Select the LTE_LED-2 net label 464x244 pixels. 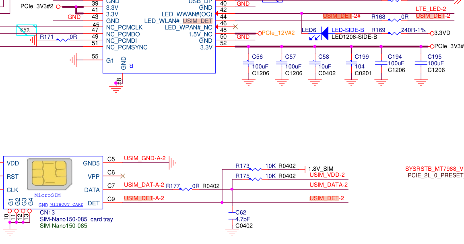tap(431, 9)
